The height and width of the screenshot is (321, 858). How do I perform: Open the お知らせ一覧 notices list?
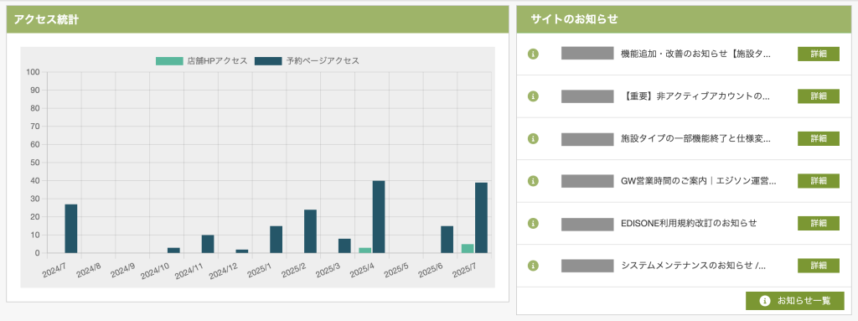point(794,301)
